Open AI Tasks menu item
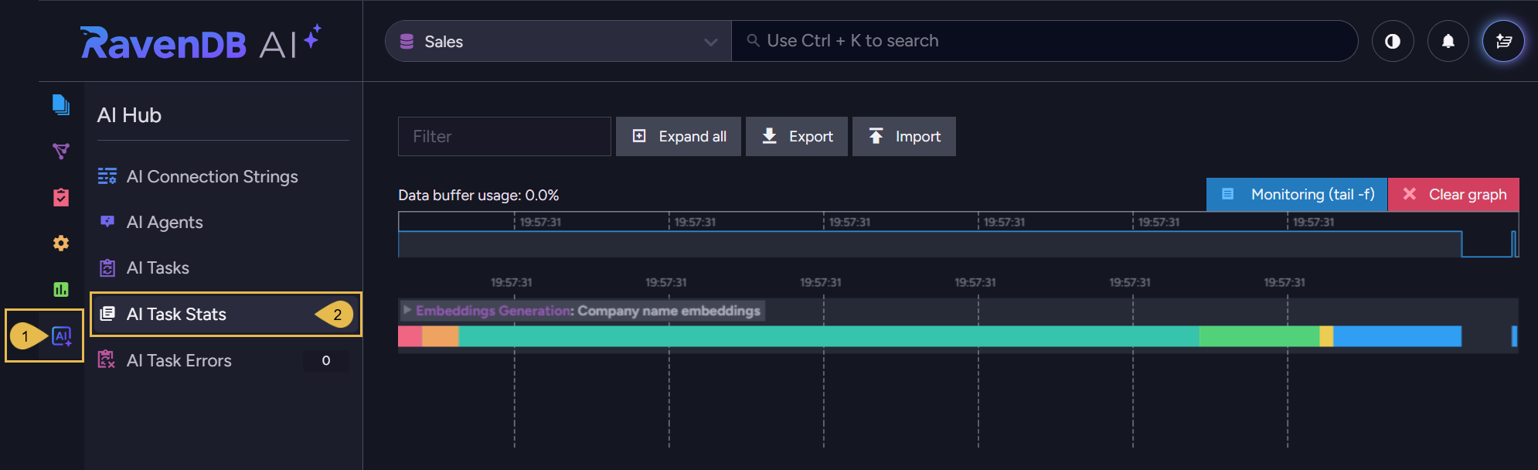 click(x=223, y=267)
